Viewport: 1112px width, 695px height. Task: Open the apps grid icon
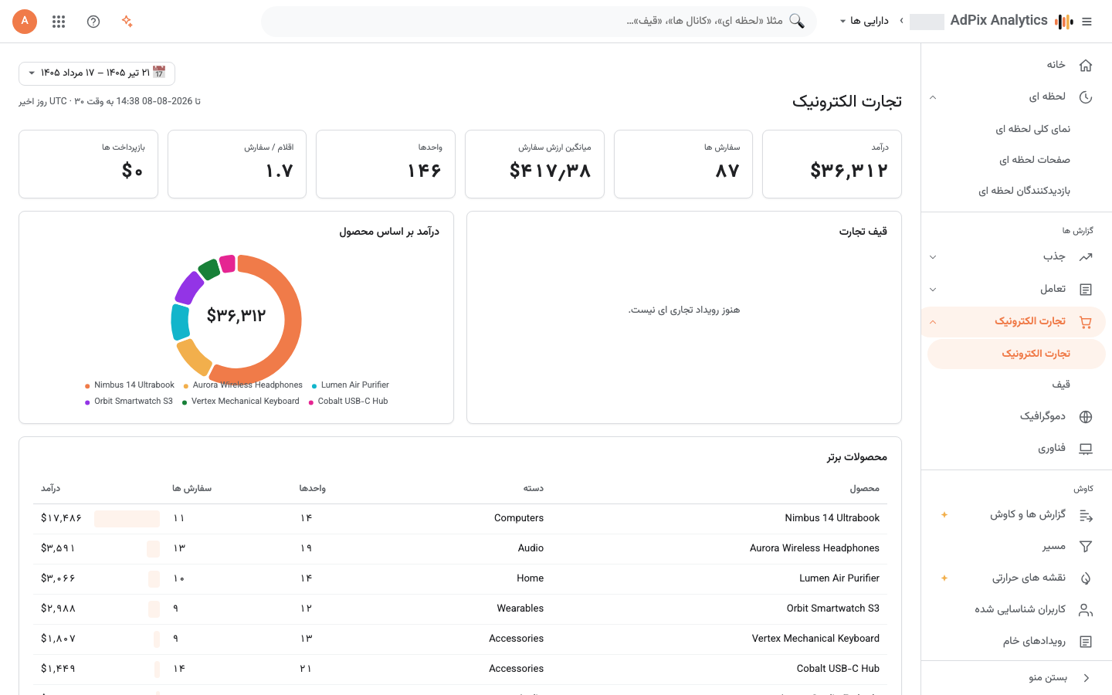coord(59,22)
